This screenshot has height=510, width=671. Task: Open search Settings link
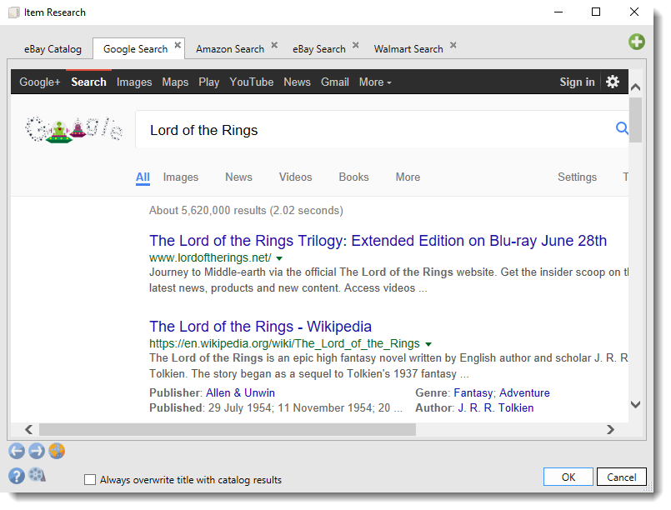pos(578,177)
